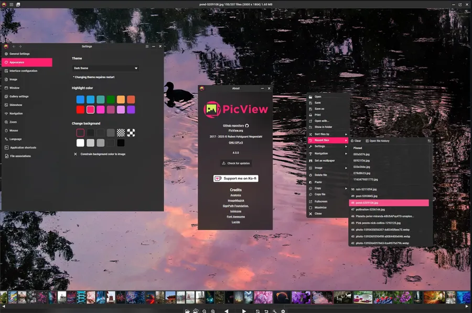Go forward using Settings window forward arrow
Viewport: 472px width, 313px height.
20,47
